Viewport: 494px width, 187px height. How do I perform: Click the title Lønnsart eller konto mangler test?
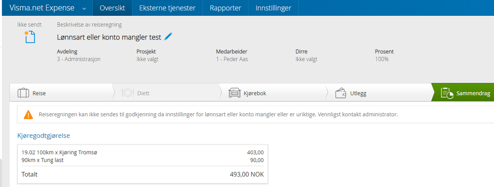point(109,37)
